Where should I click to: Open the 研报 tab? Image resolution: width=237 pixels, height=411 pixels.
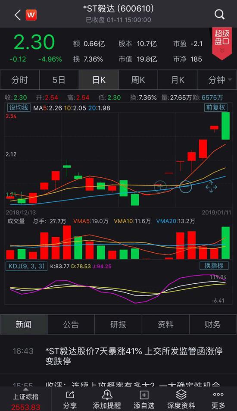[x=118, y=324]
